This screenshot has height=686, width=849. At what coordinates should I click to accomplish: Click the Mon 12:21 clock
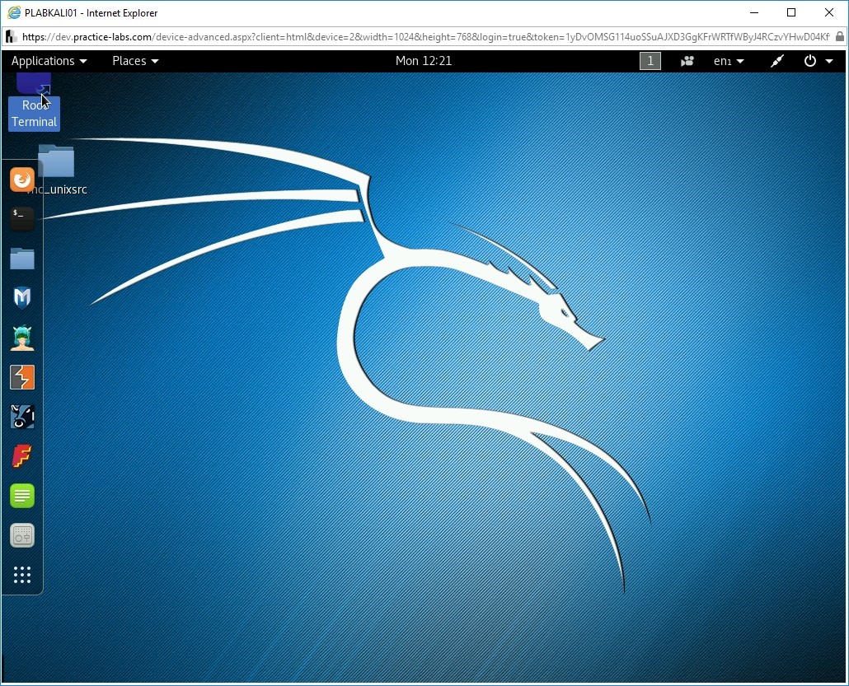click(x=424, y=61)
